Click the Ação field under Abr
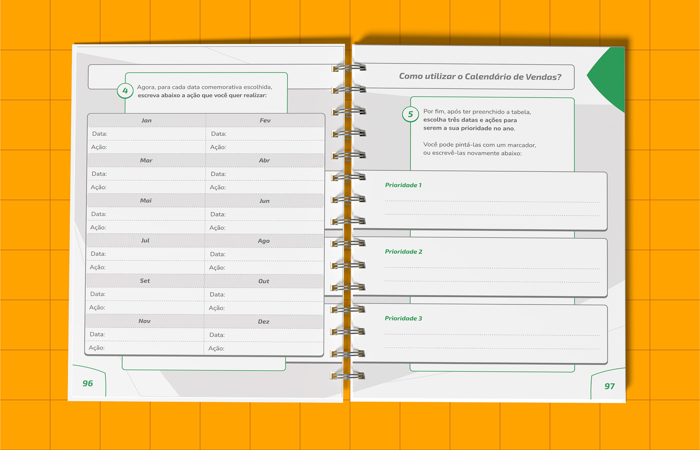 pos(264,187)
